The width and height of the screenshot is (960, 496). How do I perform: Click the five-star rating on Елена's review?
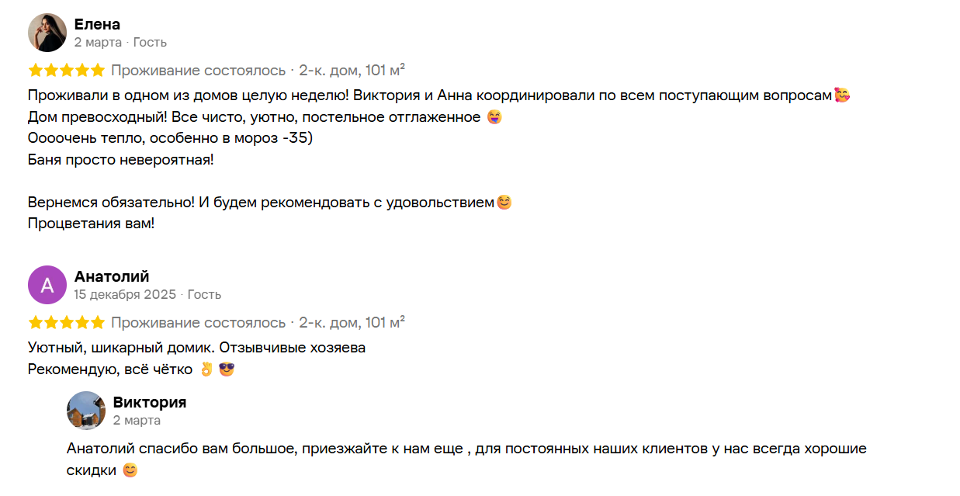click(66, 71)
